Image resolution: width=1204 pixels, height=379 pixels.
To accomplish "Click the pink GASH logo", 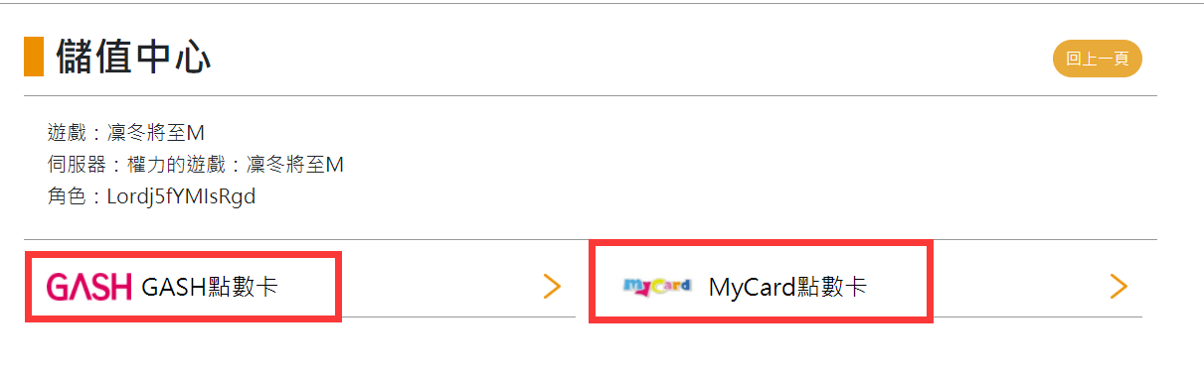I will [x=88, y=287].
